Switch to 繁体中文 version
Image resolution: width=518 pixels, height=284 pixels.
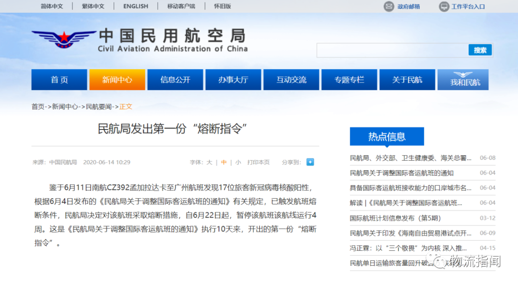click(93, 6)
